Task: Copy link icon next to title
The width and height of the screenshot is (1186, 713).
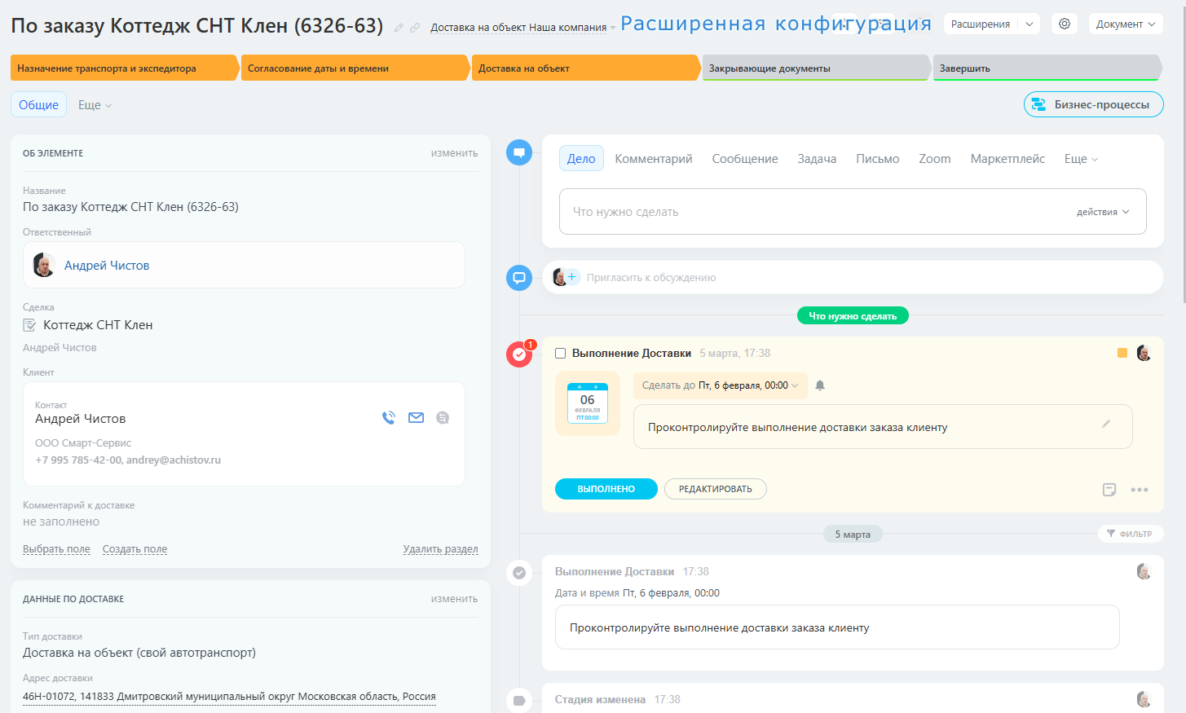Action: [x=415, y=28]
